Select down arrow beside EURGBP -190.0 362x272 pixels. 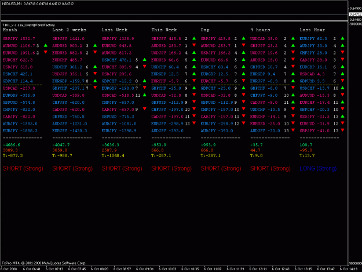point(145,88)
